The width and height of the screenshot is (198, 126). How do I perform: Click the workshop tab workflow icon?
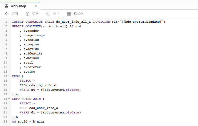[x=6, y=6]
